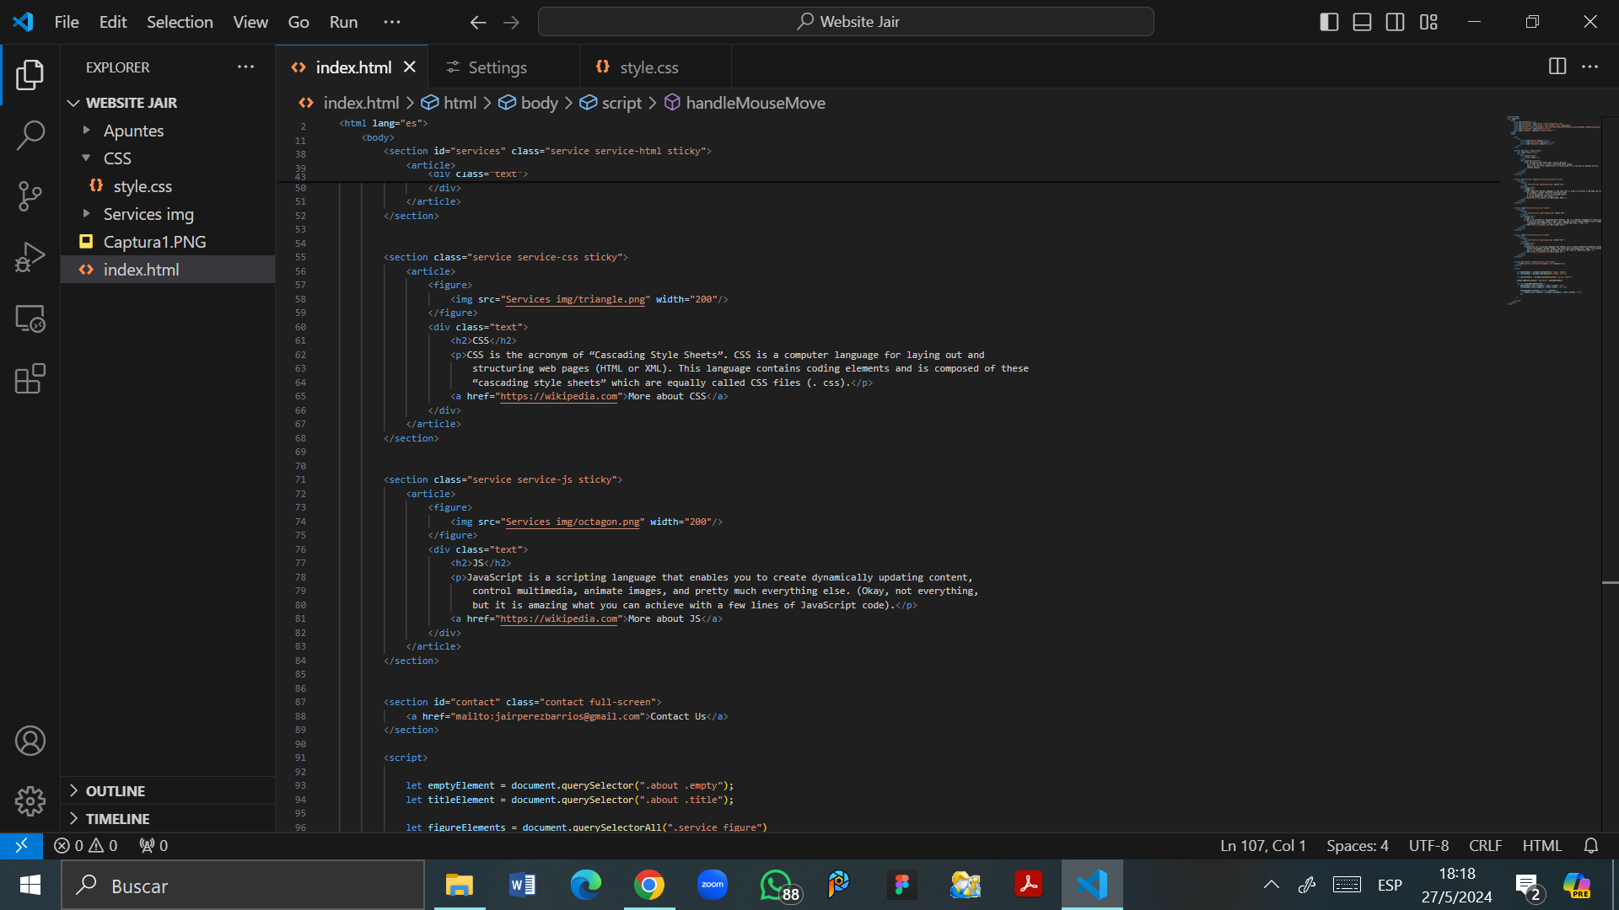Open Figma from the taskbar
The height and width of the screenshot is (910, 1619).
point(902,885)
